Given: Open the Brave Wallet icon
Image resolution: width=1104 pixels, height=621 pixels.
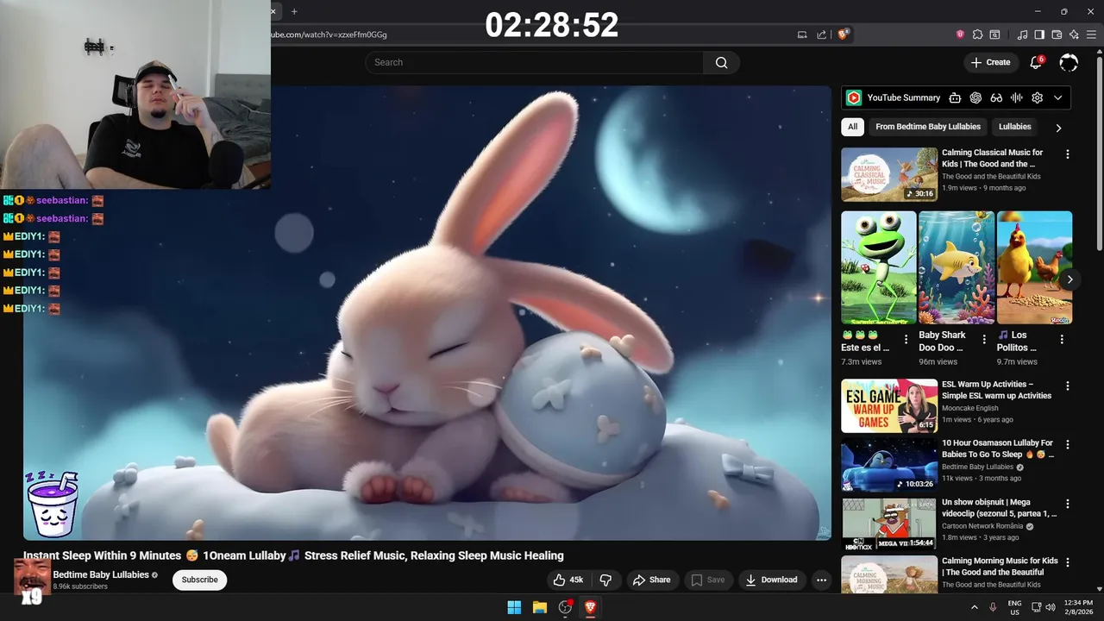Looking at the screenshot, I should (1057, 34).
